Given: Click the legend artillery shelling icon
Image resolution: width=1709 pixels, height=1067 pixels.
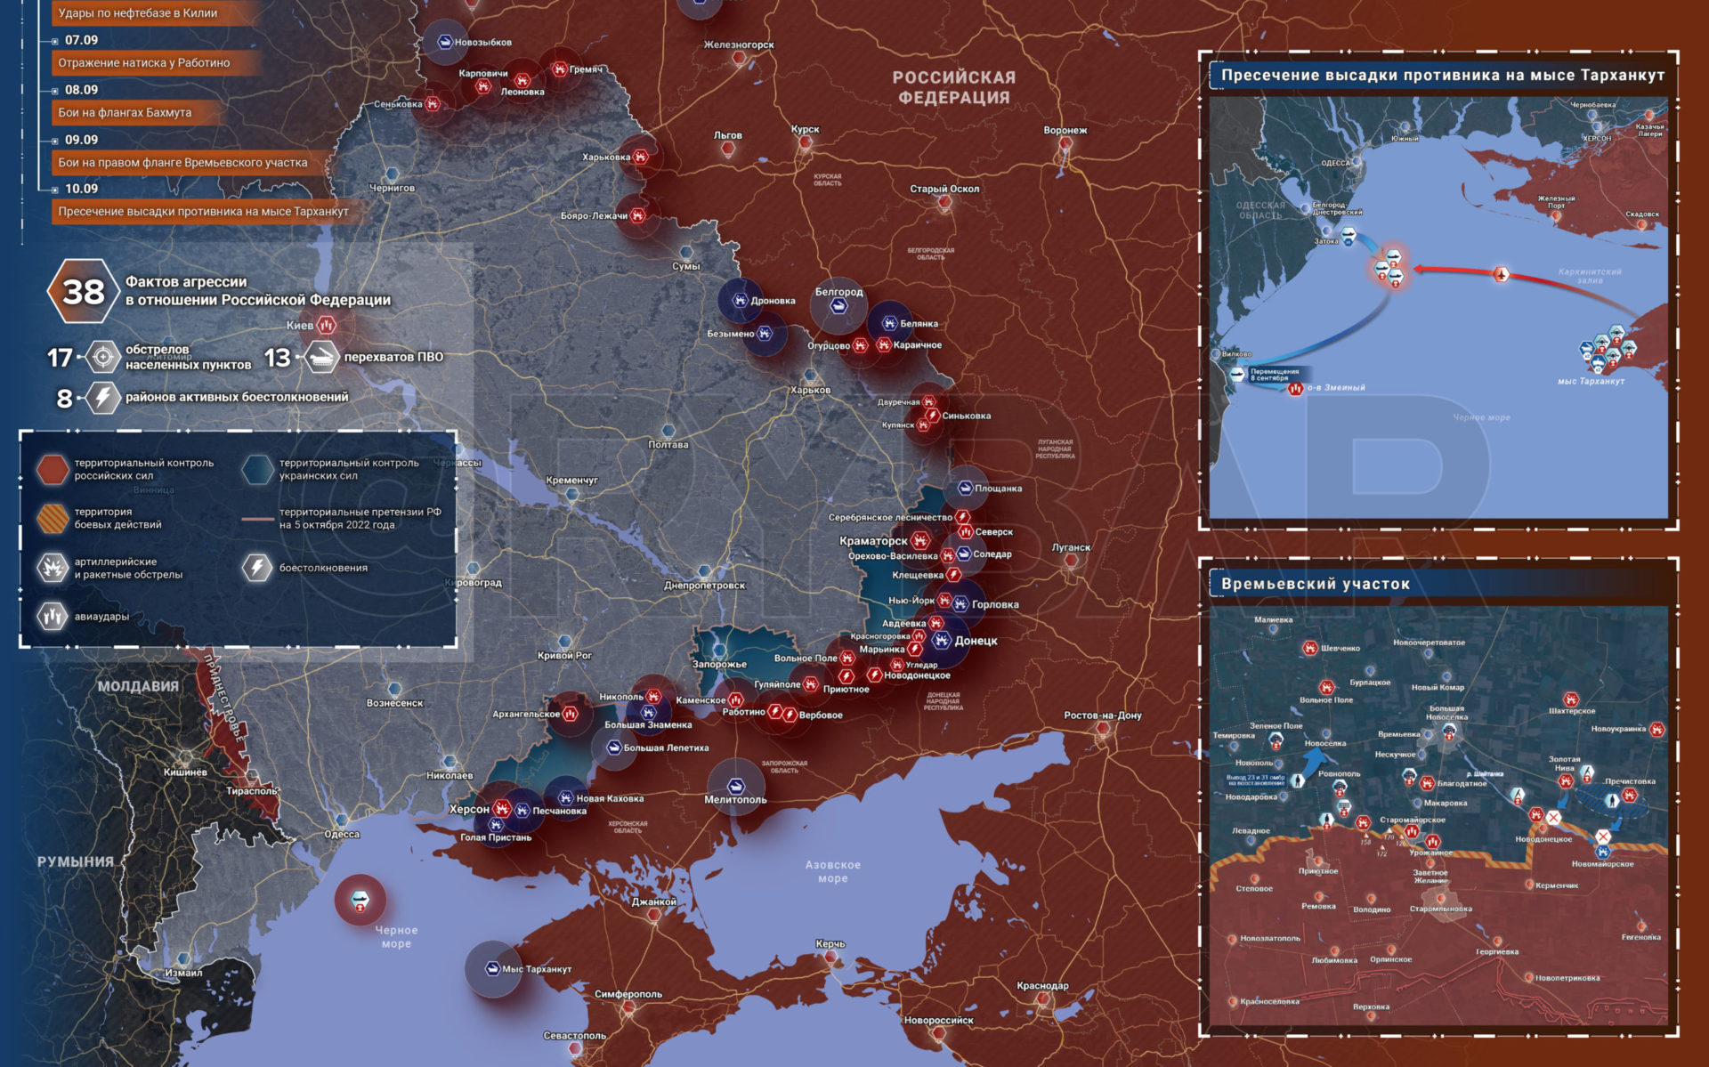Looking at the screenshot, I should [53, 567].
